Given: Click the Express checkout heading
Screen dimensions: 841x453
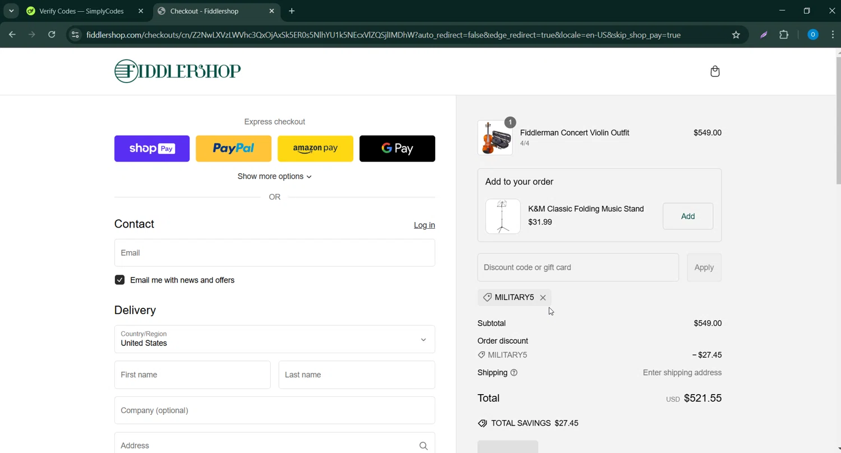Looking at the screenshot, I should click(x=275, y=122).
